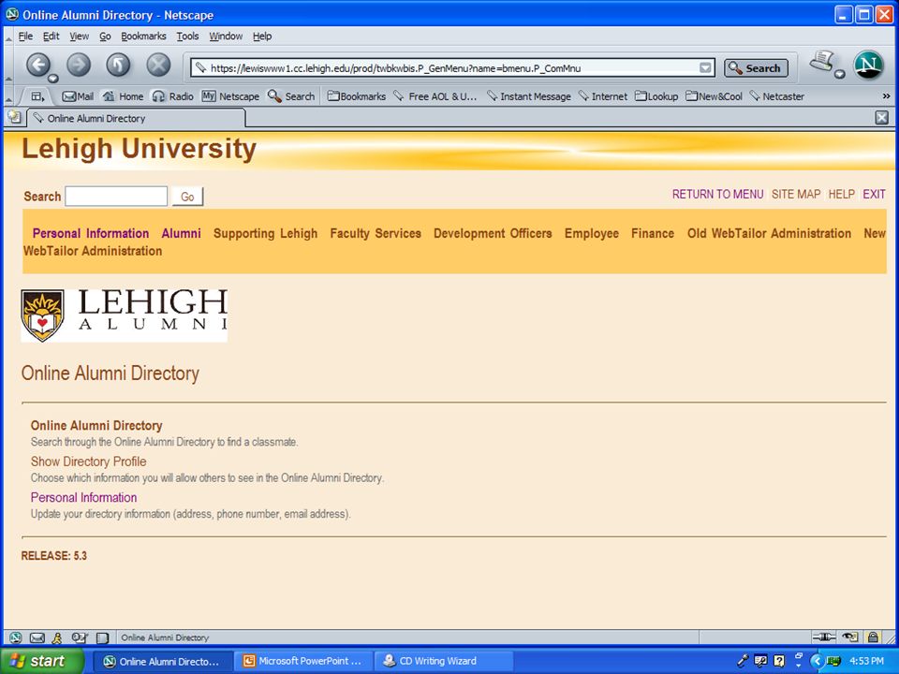
Task: Open Personal Information menu tab
Action: click(x=91, y=233)
